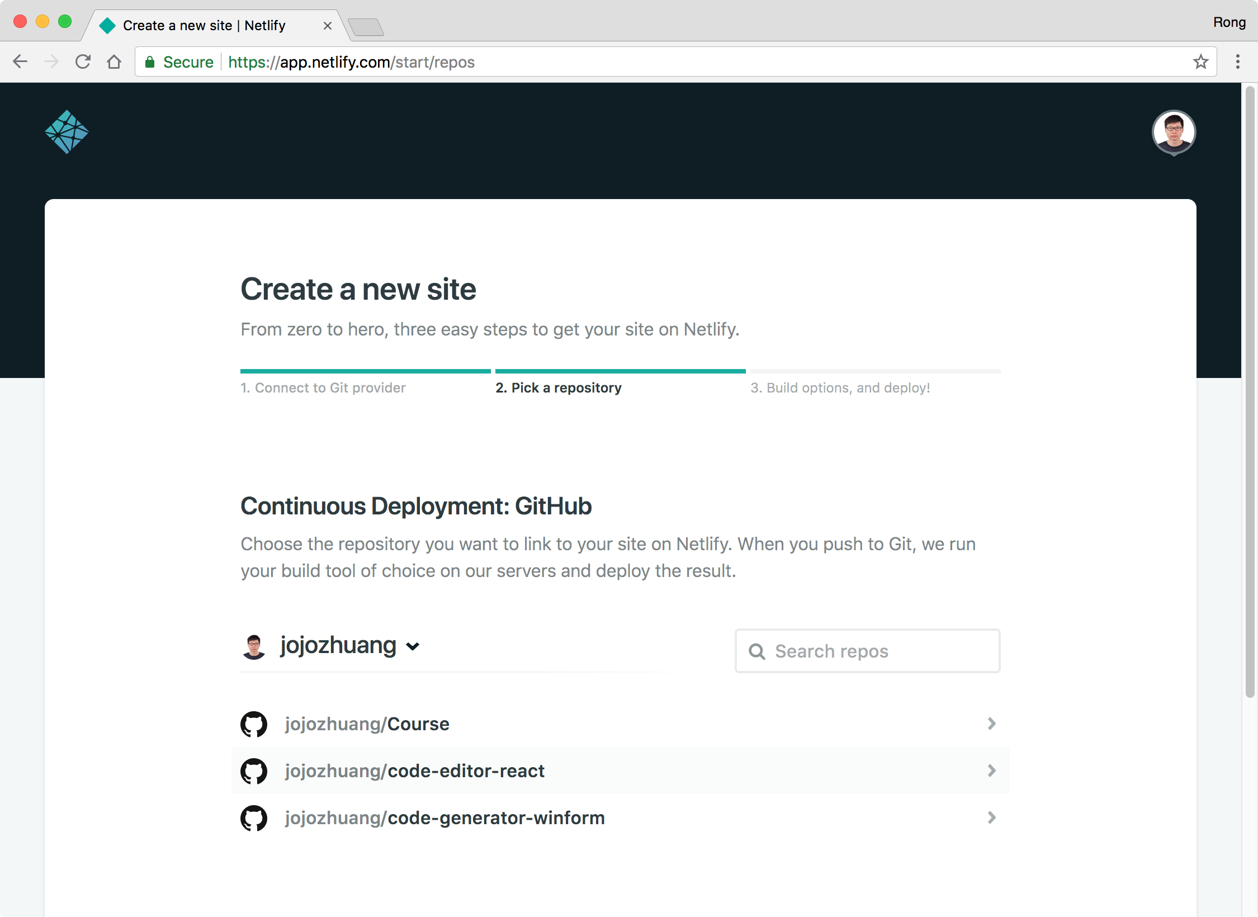Click the URL address bar
The height and width of the screenshot is (917, 1258).
(x=675, y=62)
